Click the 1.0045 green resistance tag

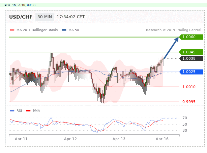click(x=191, y=52)
